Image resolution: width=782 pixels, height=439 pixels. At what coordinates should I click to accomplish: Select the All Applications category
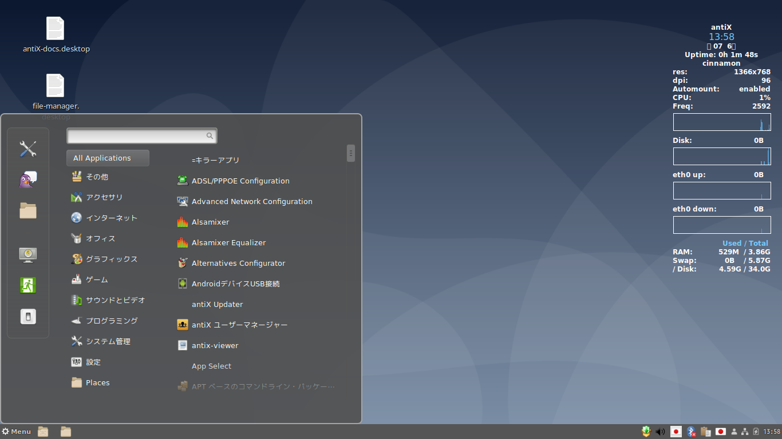coord(108,158)
